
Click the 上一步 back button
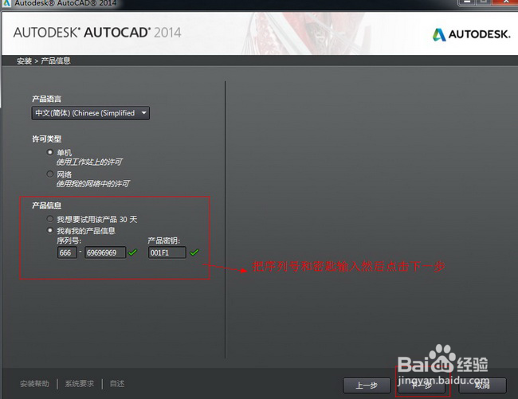click(367, 385)
